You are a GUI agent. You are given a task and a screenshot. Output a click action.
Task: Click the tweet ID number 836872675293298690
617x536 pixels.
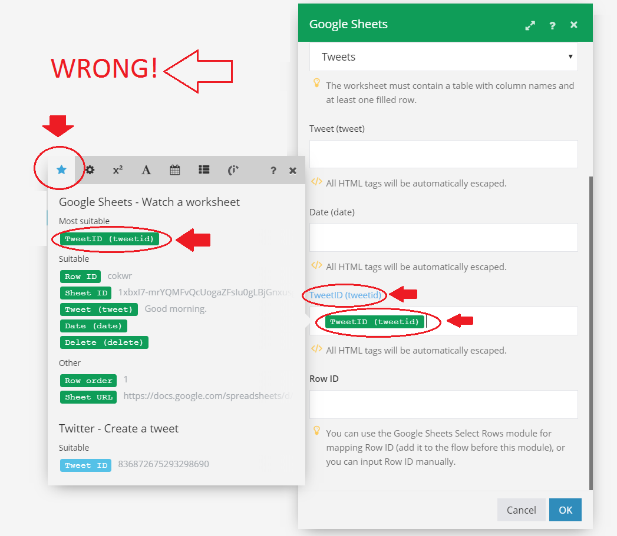[163, 464]
